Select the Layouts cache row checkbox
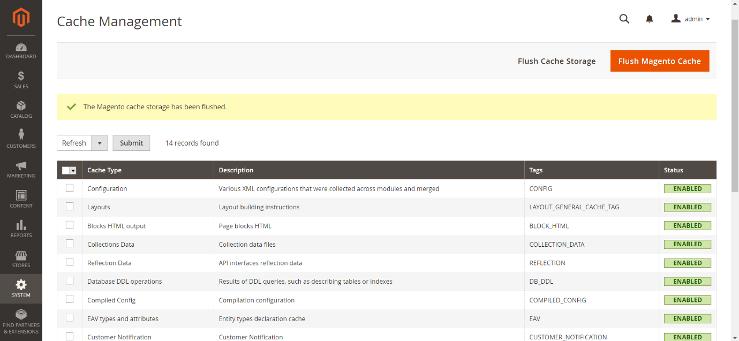Viewport: 739px width, 341px height. 70,207
